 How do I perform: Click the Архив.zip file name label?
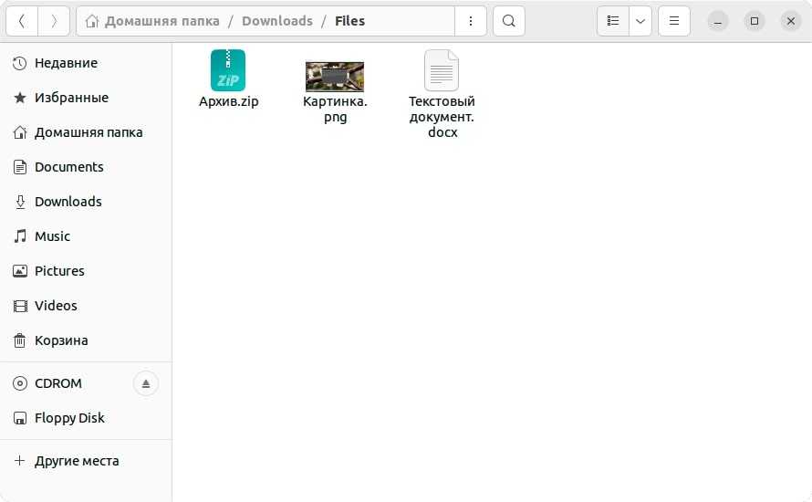tap(228, 101)
